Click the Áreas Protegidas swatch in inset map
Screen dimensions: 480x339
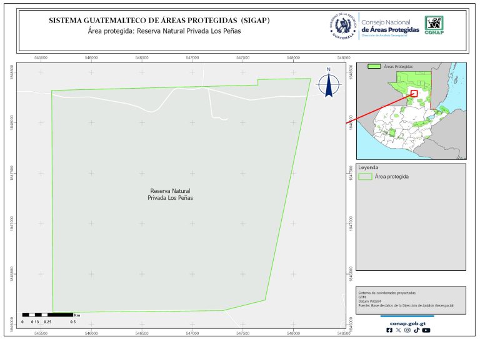[x=374, y=66]
